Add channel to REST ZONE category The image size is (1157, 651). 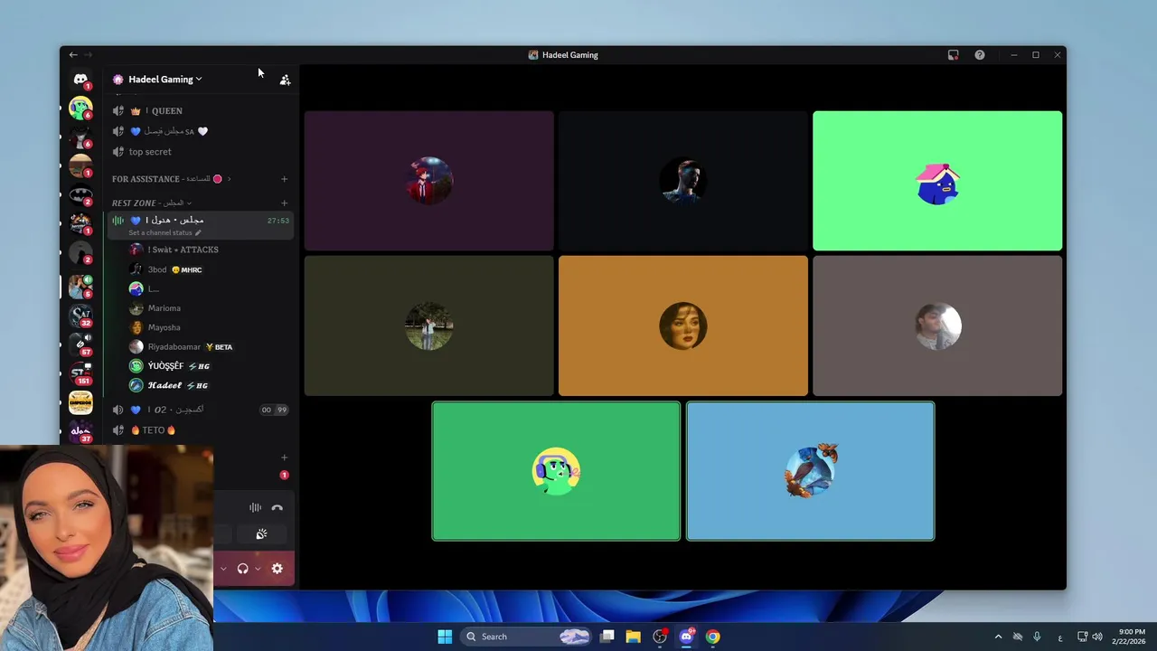(x=284, y=203)
